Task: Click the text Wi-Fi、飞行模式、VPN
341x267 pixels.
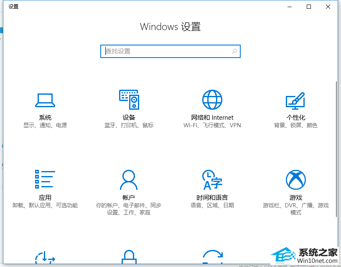Action: pos(212,125)
